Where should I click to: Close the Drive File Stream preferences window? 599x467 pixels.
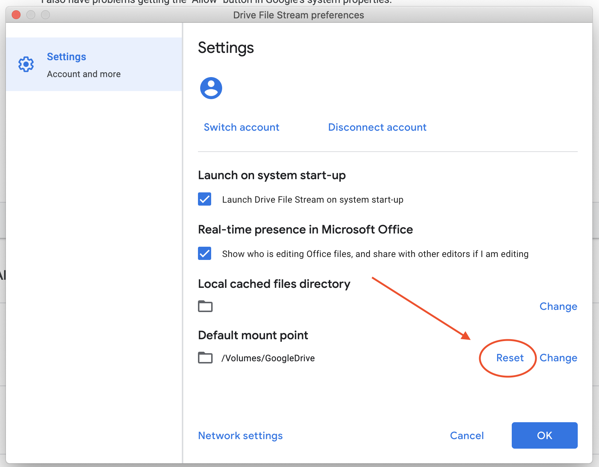(x=16, y=15)
